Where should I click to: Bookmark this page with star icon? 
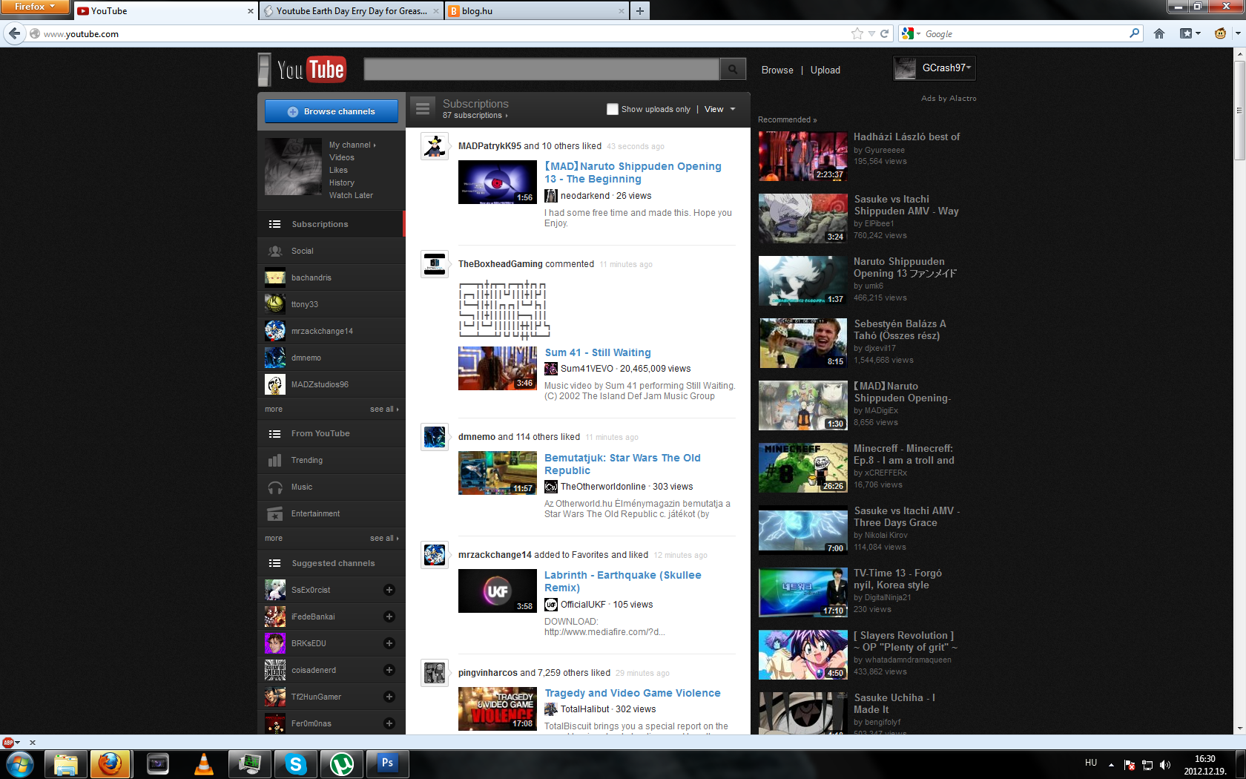point(857,33)
